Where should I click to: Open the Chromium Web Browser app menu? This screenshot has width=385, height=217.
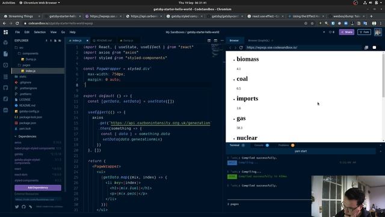(x=40, y=2)
